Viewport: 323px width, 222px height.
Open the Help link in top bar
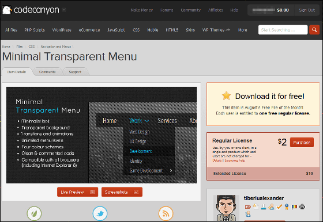(234, 10)
